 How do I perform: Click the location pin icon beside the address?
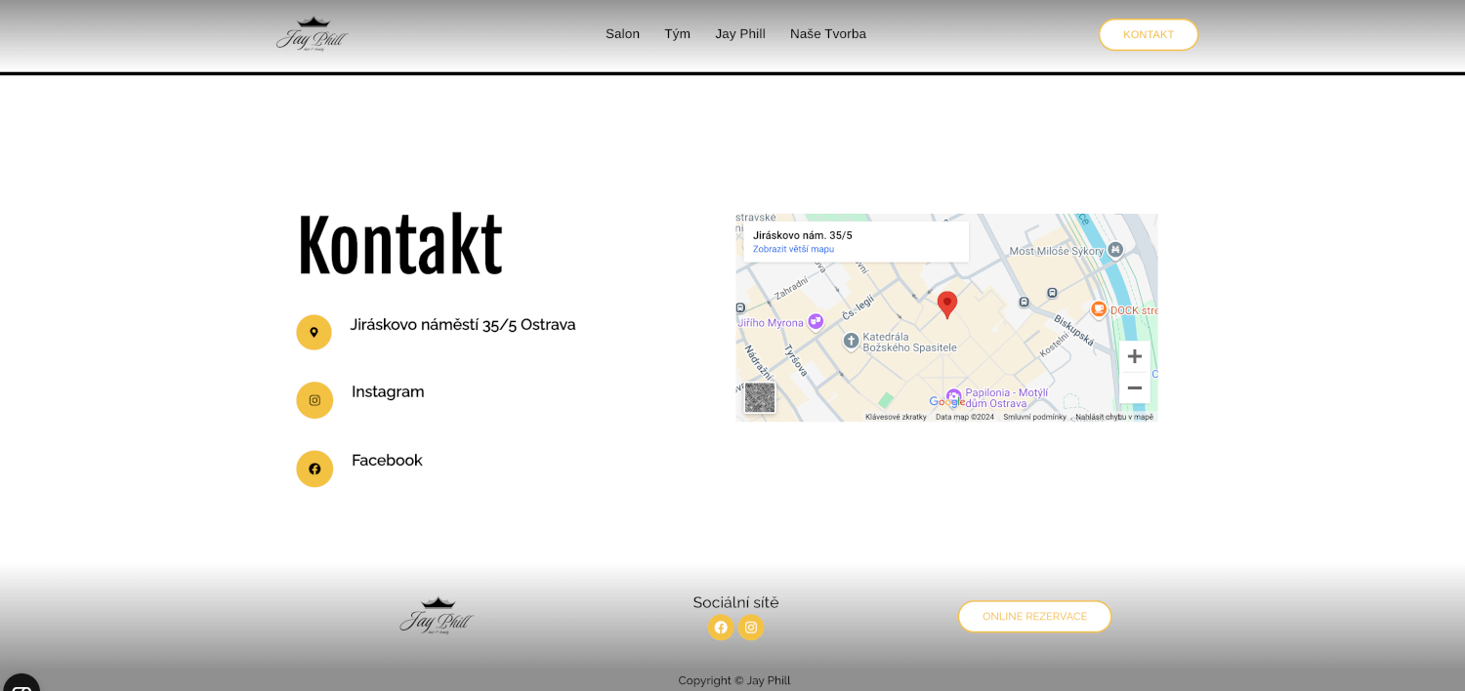click(314, 332)
